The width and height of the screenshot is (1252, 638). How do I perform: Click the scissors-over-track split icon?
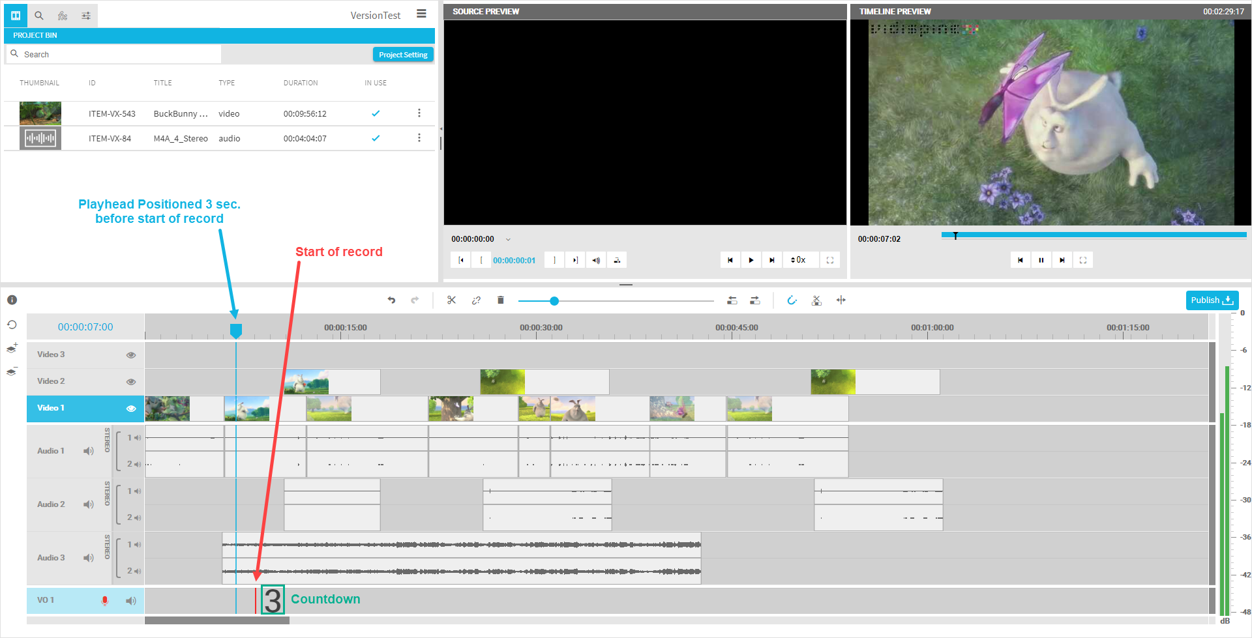tap(816, 300)
